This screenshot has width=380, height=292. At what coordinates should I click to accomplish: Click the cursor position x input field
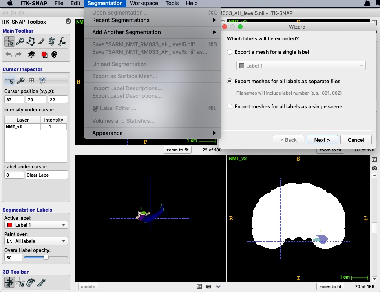(14, 100)
